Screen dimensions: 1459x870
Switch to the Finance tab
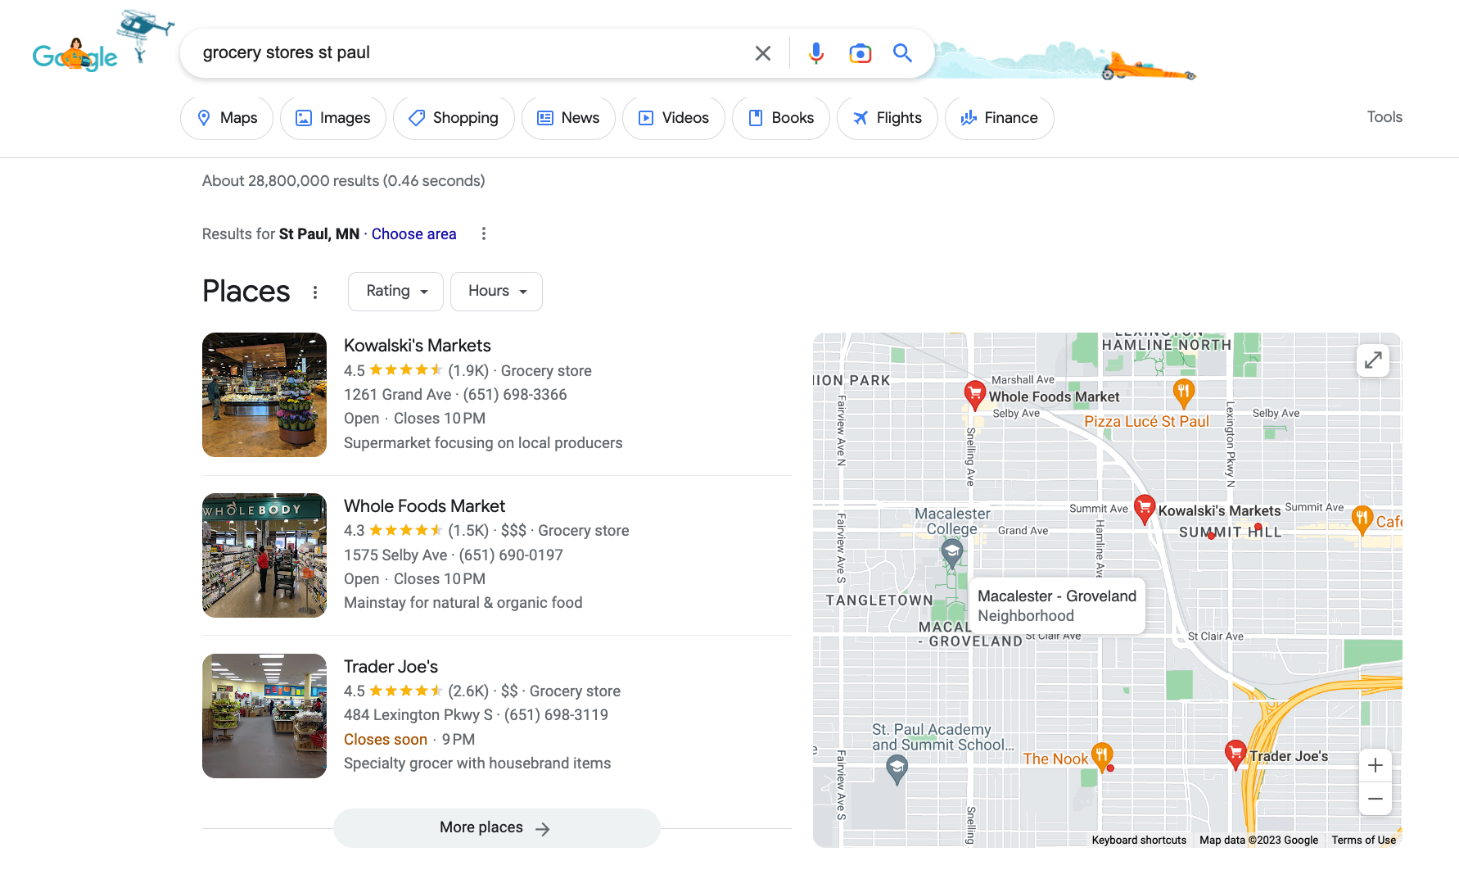tap(999, 118)
